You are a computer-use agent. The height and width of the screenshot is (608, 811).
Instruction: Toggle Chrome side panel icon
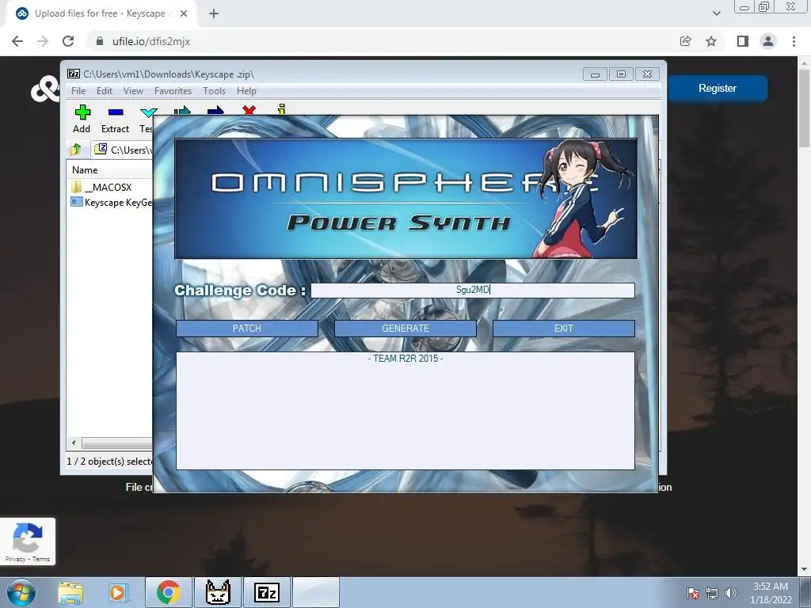(743, 41)
